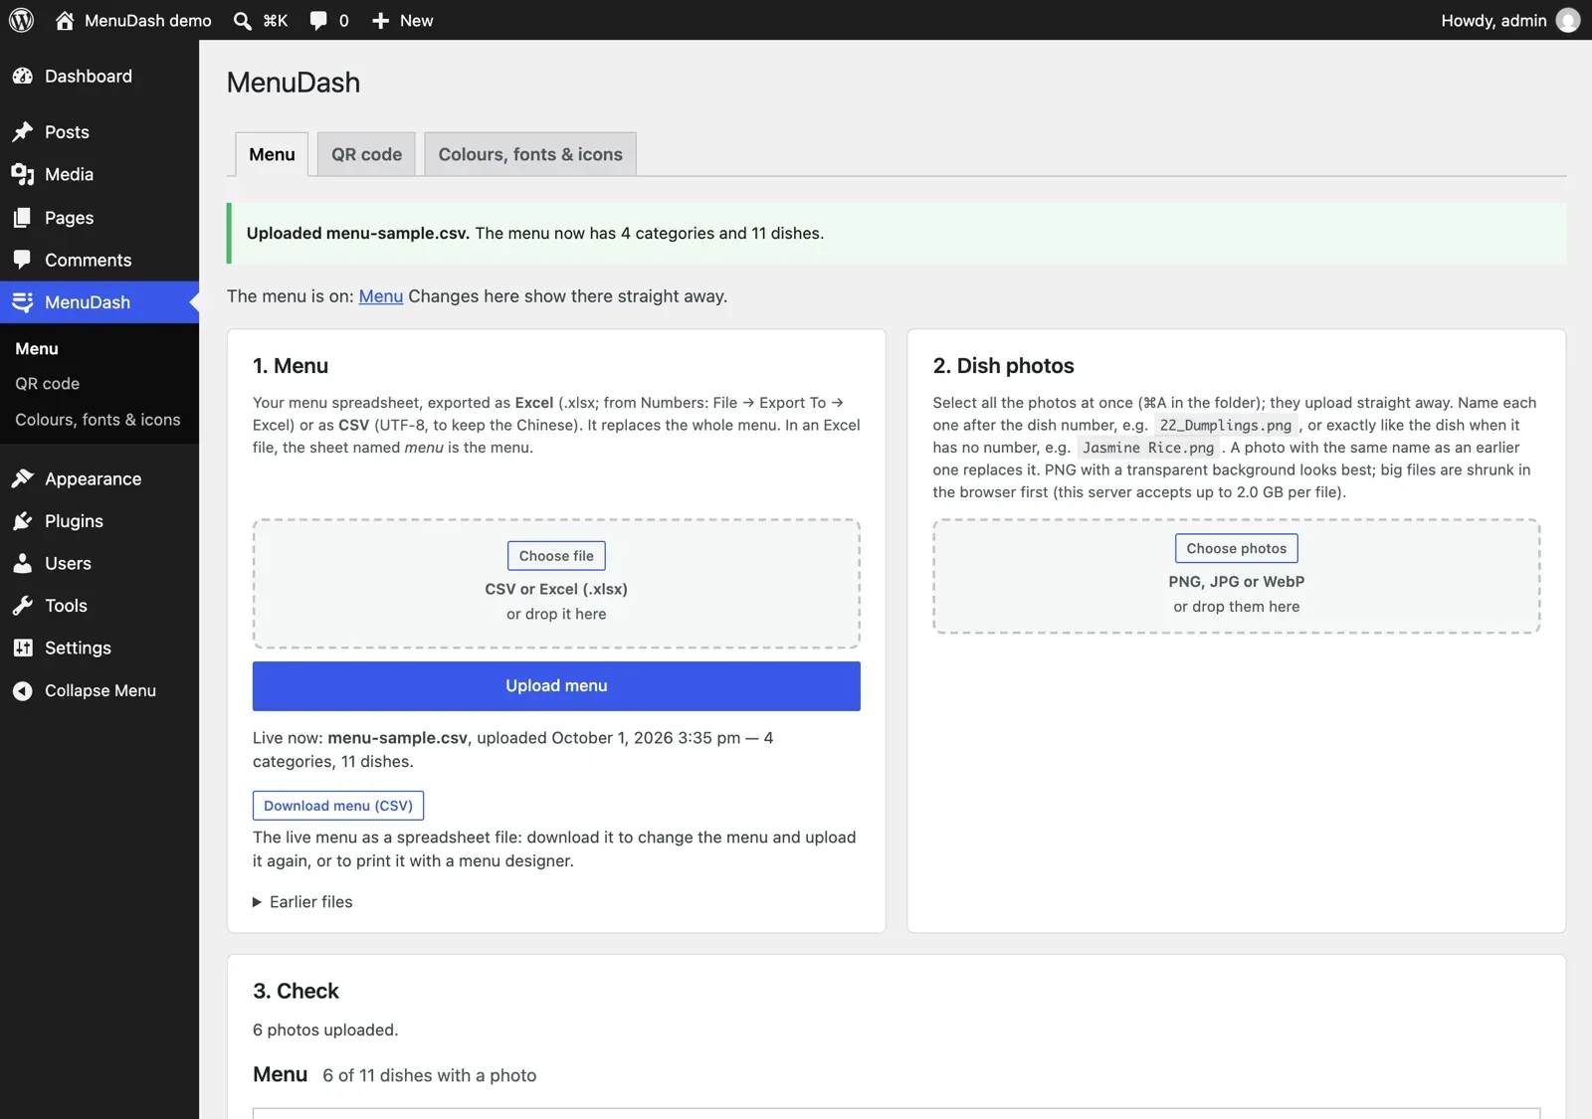Click the Settings sliders icon
The width and height of the screenshot is (1592, 1119).
(22, 648)
